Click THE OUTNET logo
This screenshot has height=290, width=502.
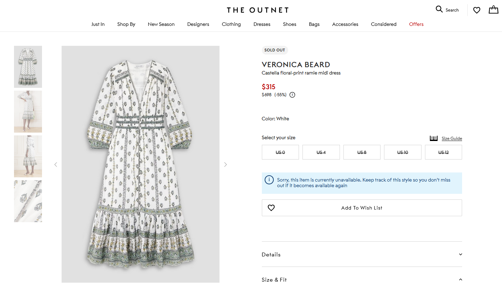(257, 10)
